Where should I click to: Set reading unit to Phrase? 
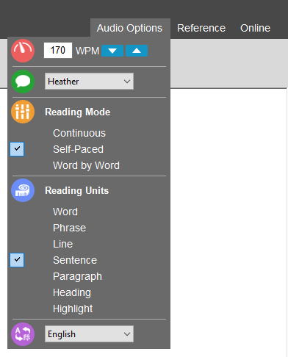69,228
